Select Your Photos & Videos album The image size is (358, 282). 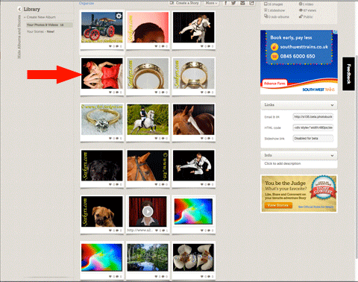(x=49, y=25)
